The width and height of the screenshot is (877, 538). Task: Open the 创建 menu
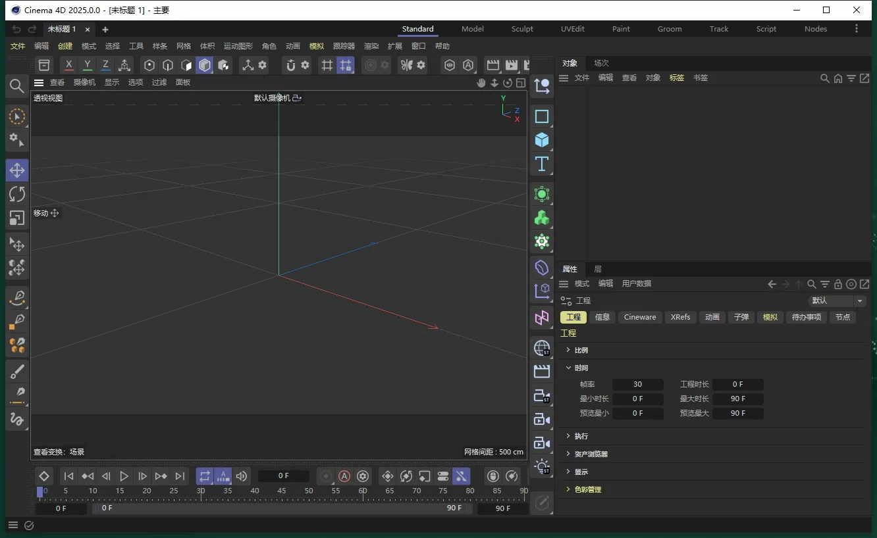65,46
